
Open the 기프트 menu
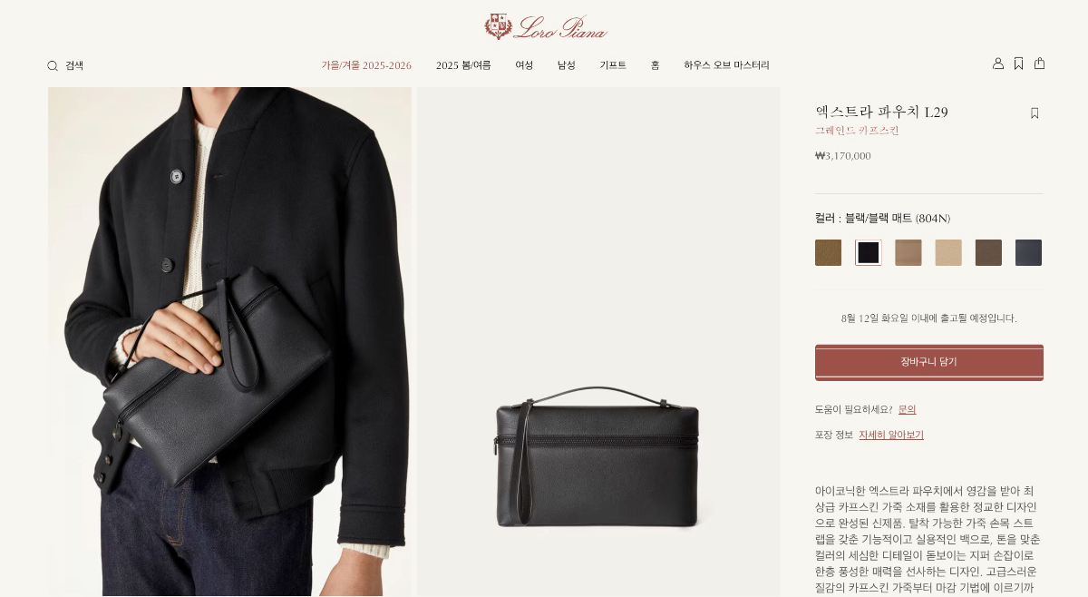click(x=613, y=65)
